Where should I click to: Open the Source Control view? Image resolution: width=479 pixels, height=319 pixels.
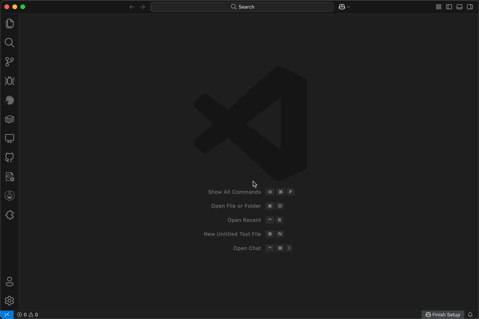pos(9,61)
